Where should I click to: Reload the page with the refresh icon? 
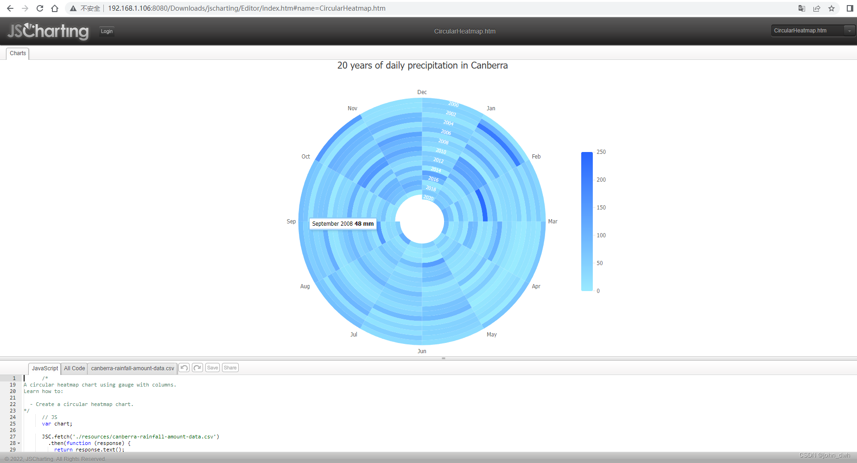click(39, 8)
